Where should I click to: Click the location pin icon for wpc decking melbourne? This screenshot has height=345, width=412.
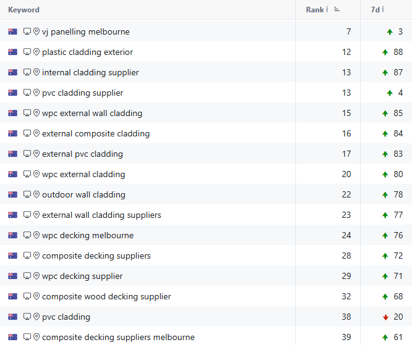[x=36, y=235]
